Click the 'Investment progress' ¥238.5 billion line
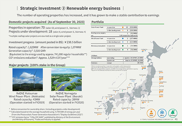182x126 pixels. tap(45, 42)
